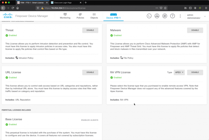Disable the Threat license
Viewport: 209px width, 140px height.
point(90,30)
